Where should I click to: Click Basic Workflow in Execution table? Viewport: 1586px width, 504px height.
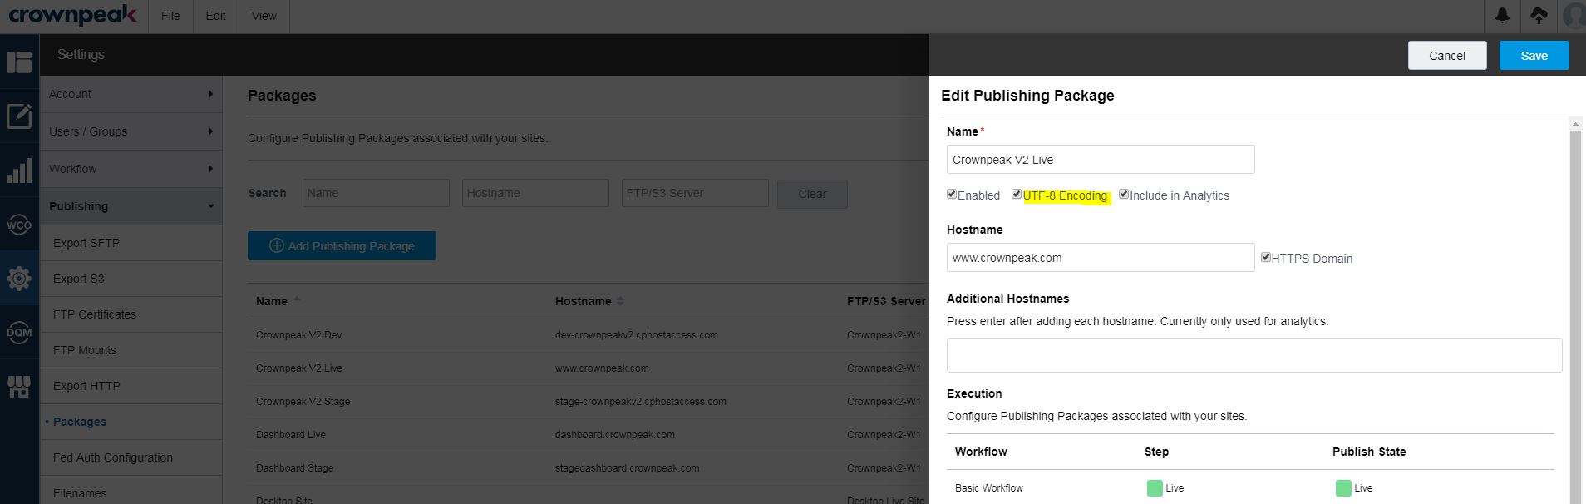[989, 488]
